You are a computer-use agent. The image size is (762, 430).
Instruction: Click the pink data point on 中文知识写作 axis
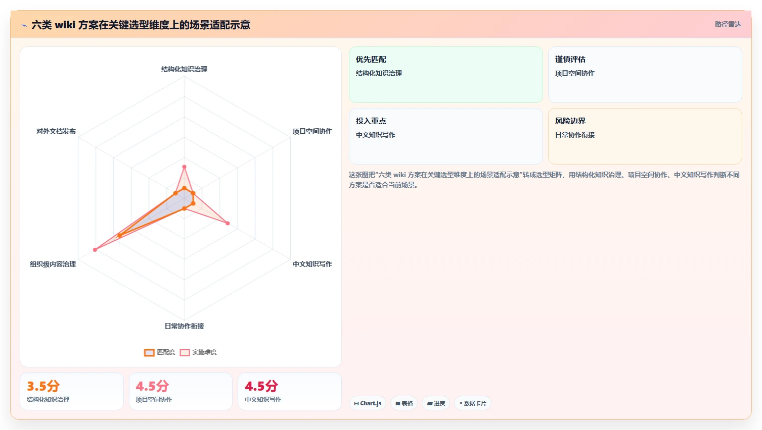coord(228,223)
